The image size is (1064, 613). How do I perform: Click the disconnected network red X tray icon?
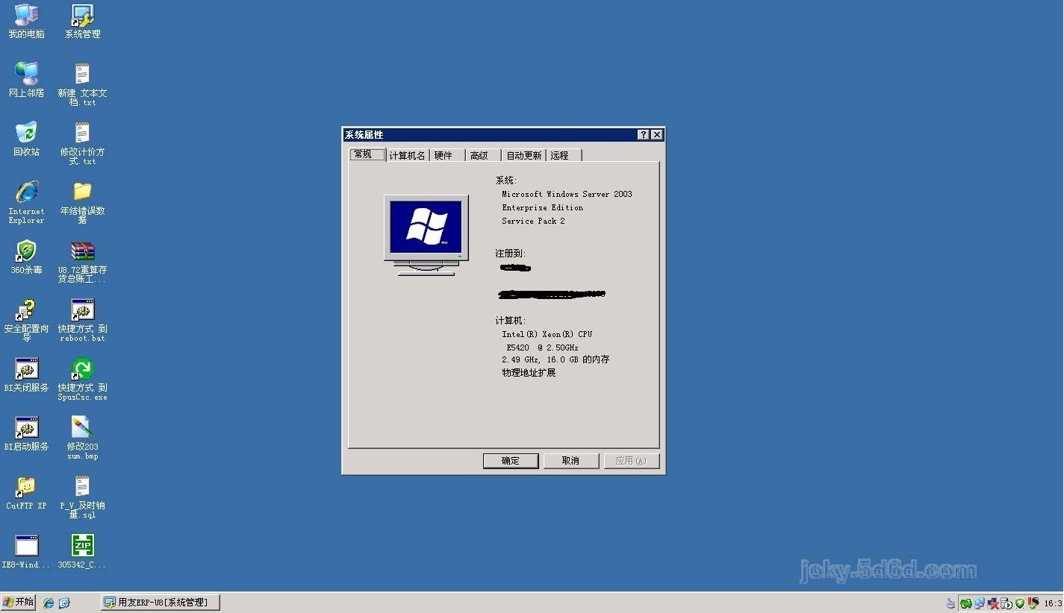[x=993, y=603]
